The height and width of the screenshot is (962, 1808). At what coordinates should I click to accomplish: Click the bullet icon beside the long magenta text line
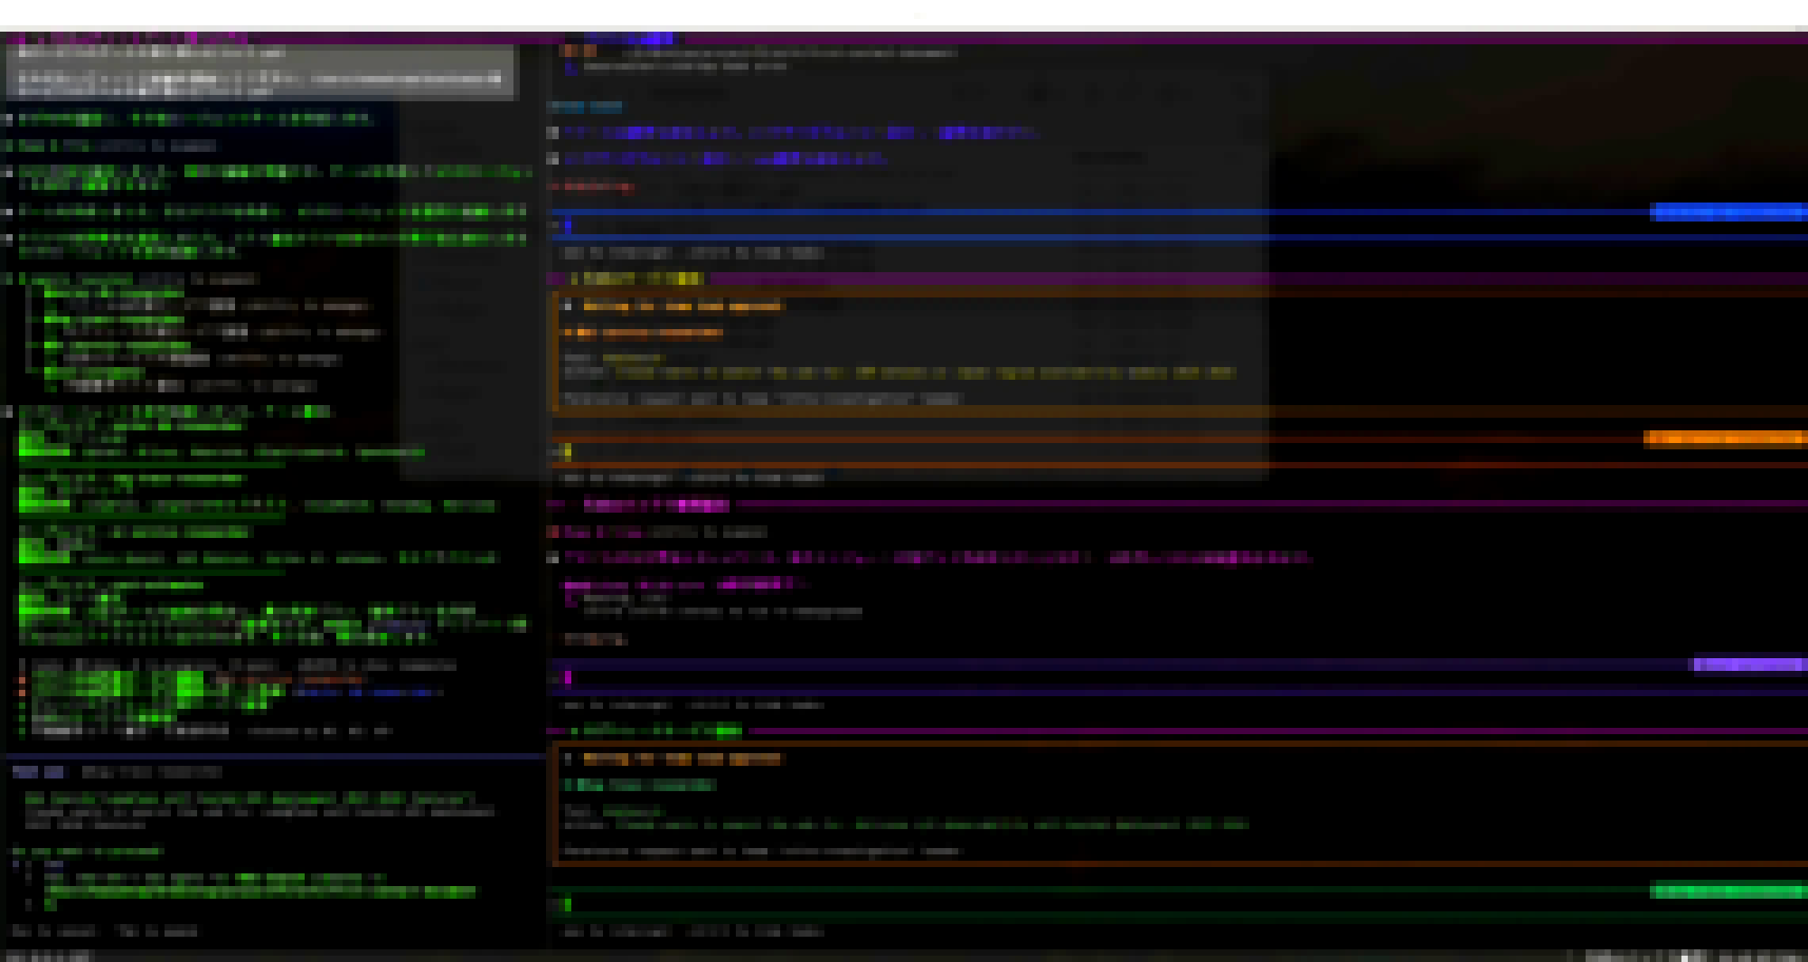point(553,558)
